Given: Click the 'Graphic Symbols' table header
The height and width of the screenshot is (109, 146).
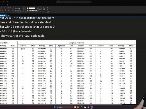Looking at the screenshot, I should click(76, 43).
